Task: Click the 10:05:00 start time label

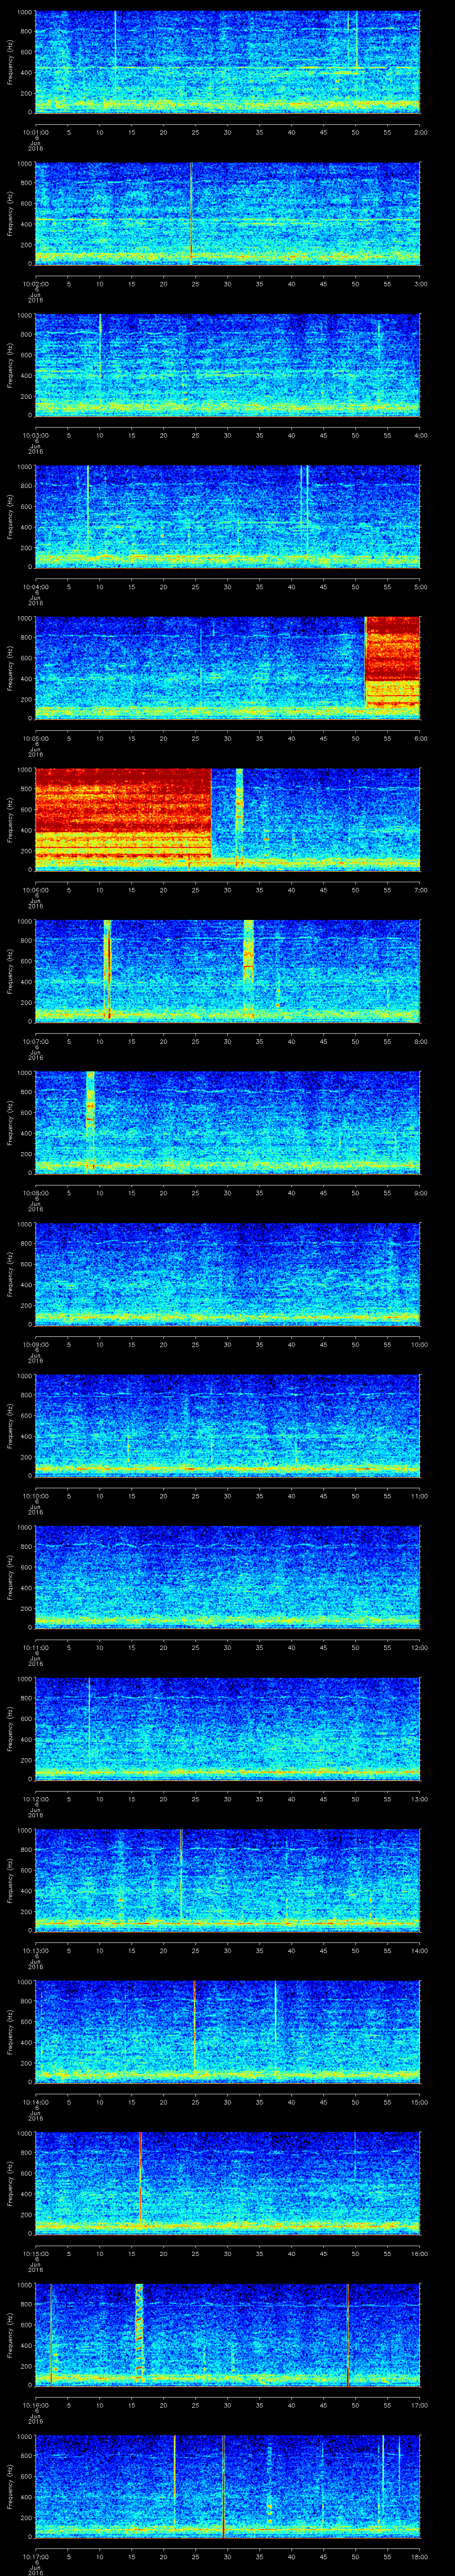Action: click(x=35, y=738)
